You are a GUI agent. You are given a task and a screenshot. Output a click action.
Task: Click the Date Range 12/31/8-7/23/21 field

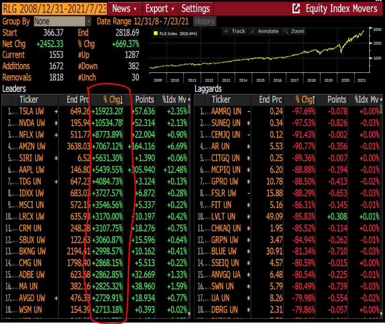(161, 21)
